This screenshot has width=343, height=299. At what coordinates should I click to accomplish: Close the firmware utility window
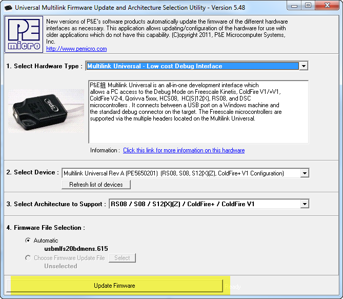(327, 6)
